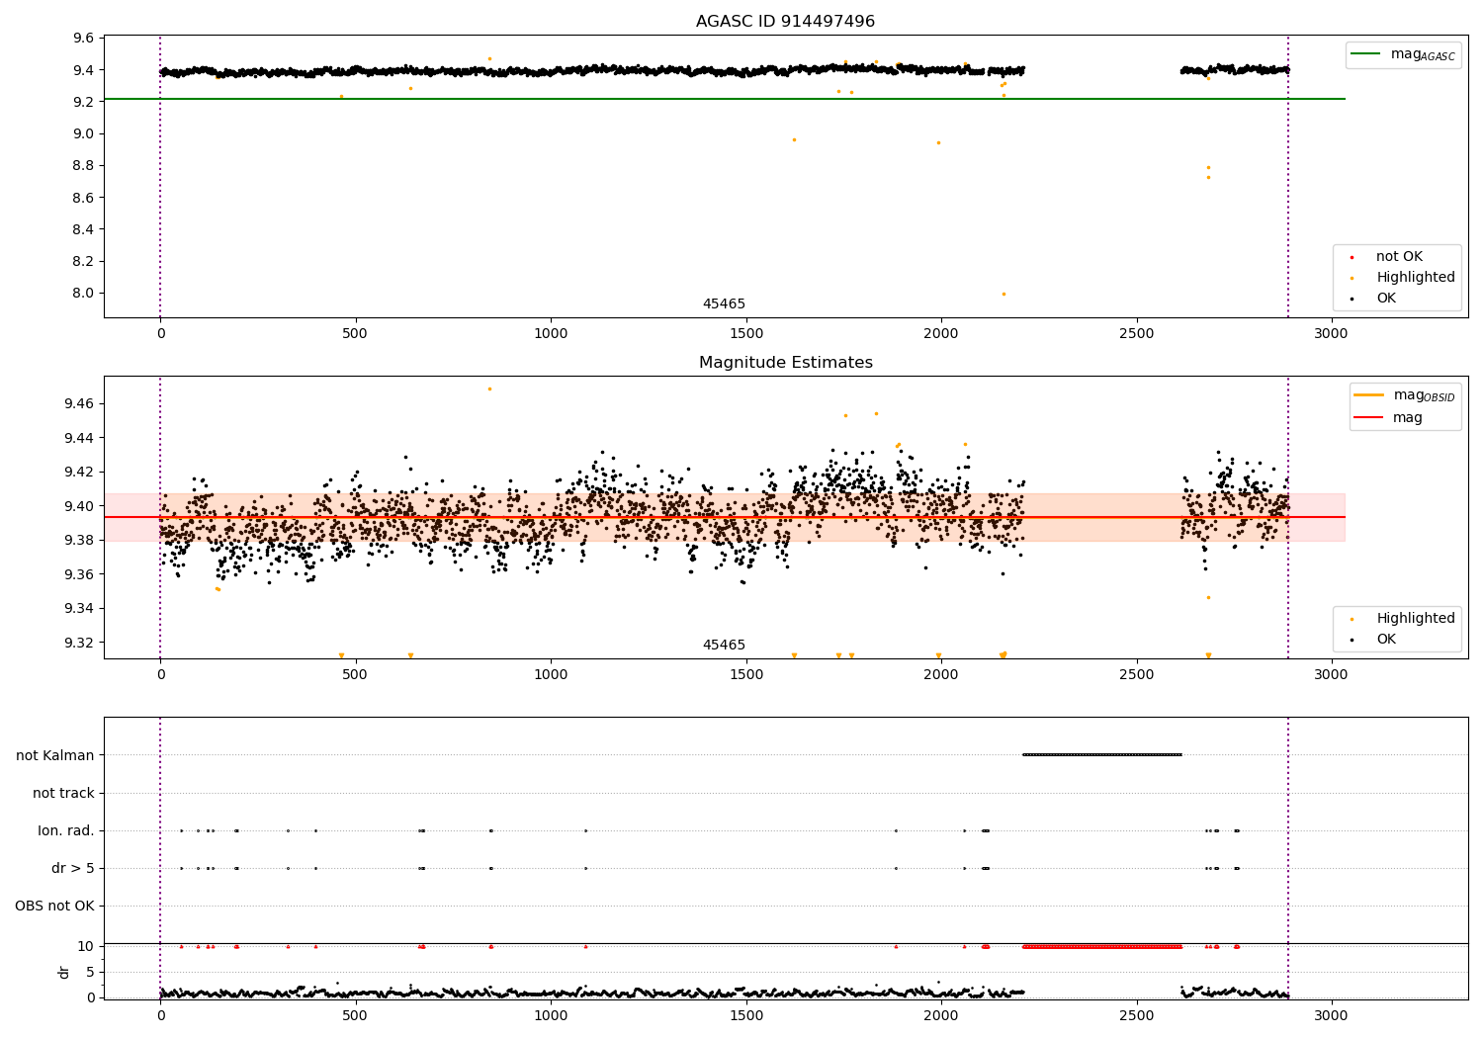
Task: Click the "dr" vertical axis label
Action: (64, 972)
